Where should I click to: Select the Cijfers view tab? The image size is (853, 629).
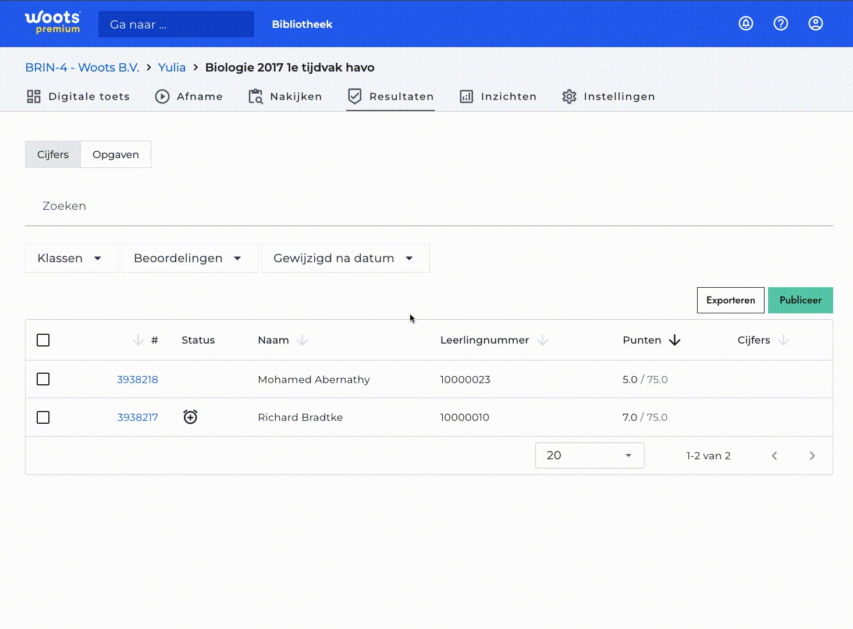click(53, 155)
